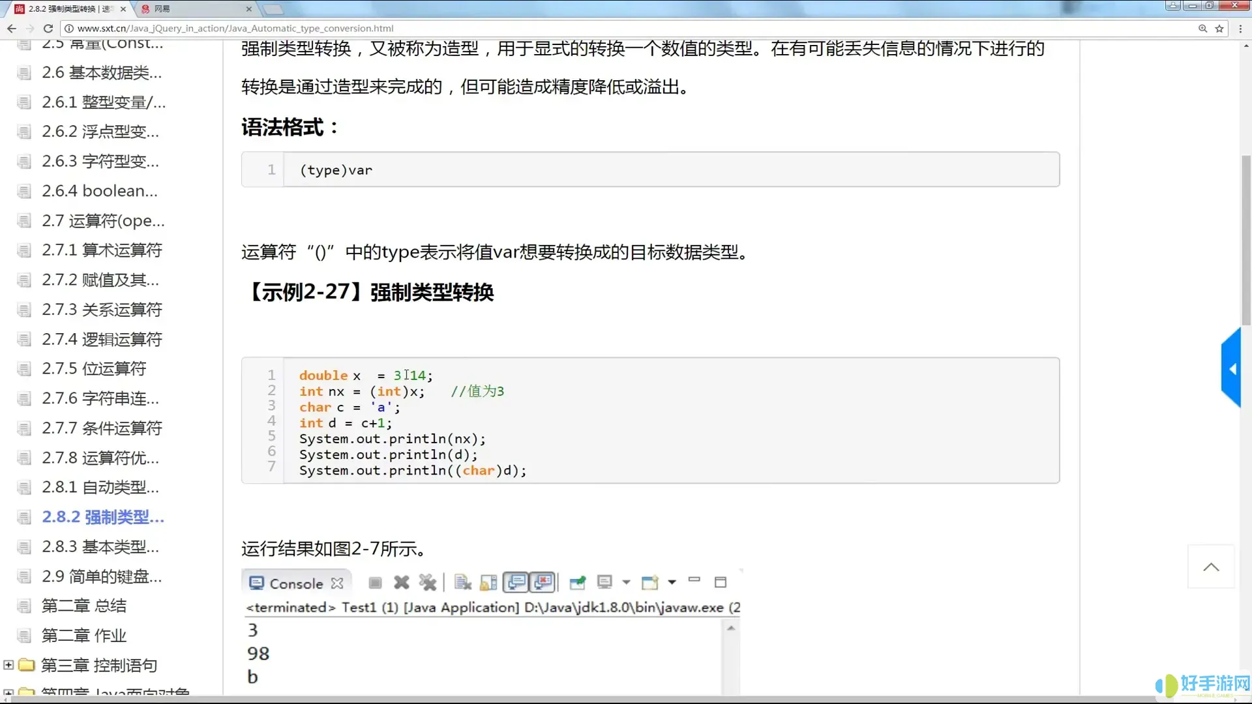This screenshot has width=1252, height=704.
Task: Open section 2.8.1 自动类型...
Action: pos(100,488)
